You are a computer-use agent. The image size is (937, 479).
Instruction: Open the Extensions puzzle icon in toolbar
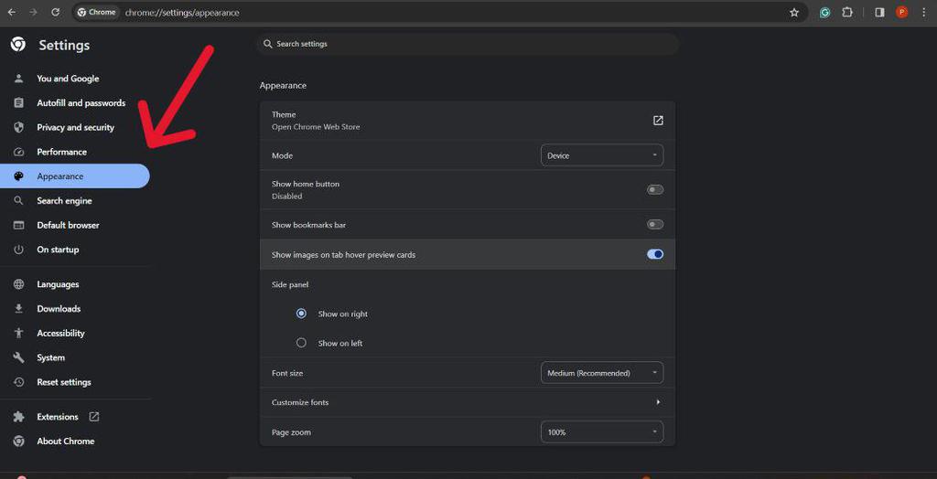847,13
